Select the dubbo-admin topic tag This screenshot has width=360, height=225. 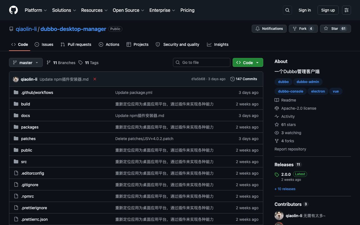coord(308,82)
